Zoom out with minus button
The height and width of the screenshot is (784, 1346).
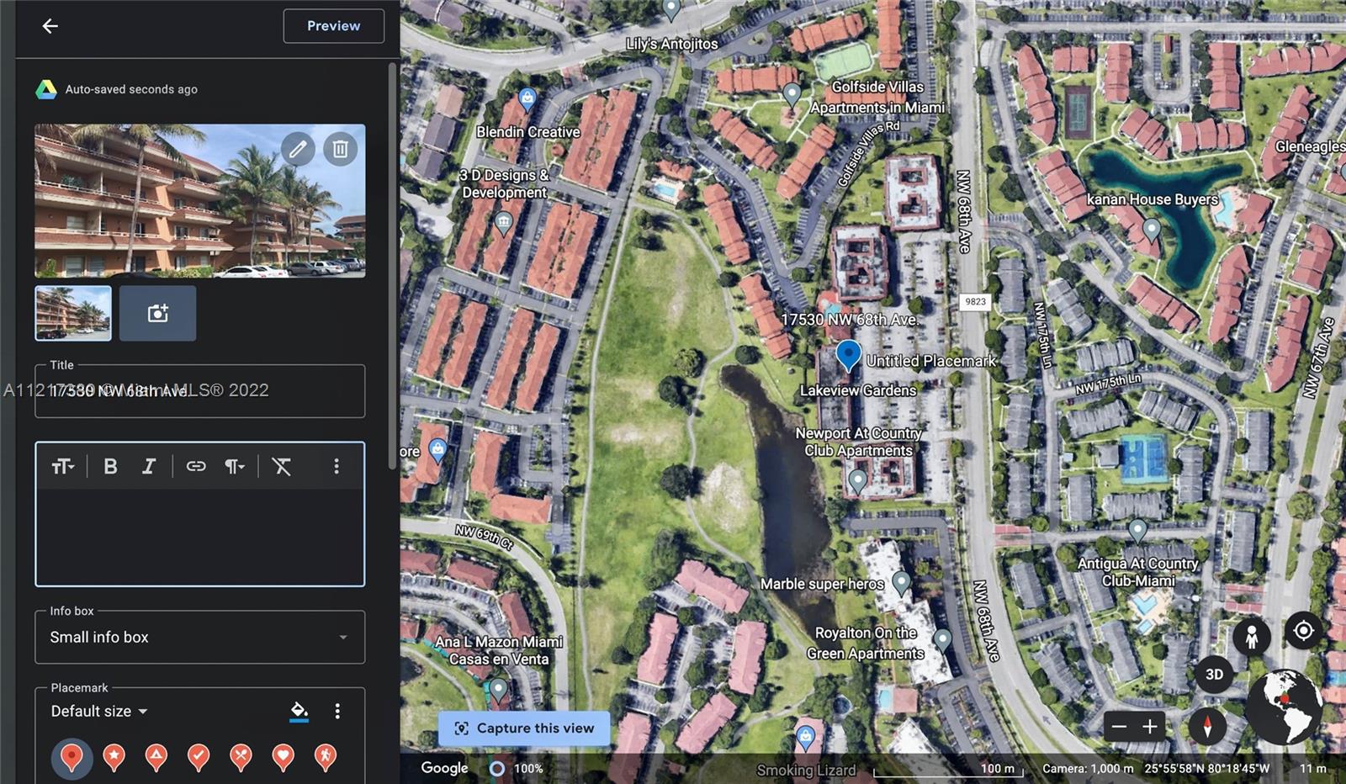click(1120, 727)
